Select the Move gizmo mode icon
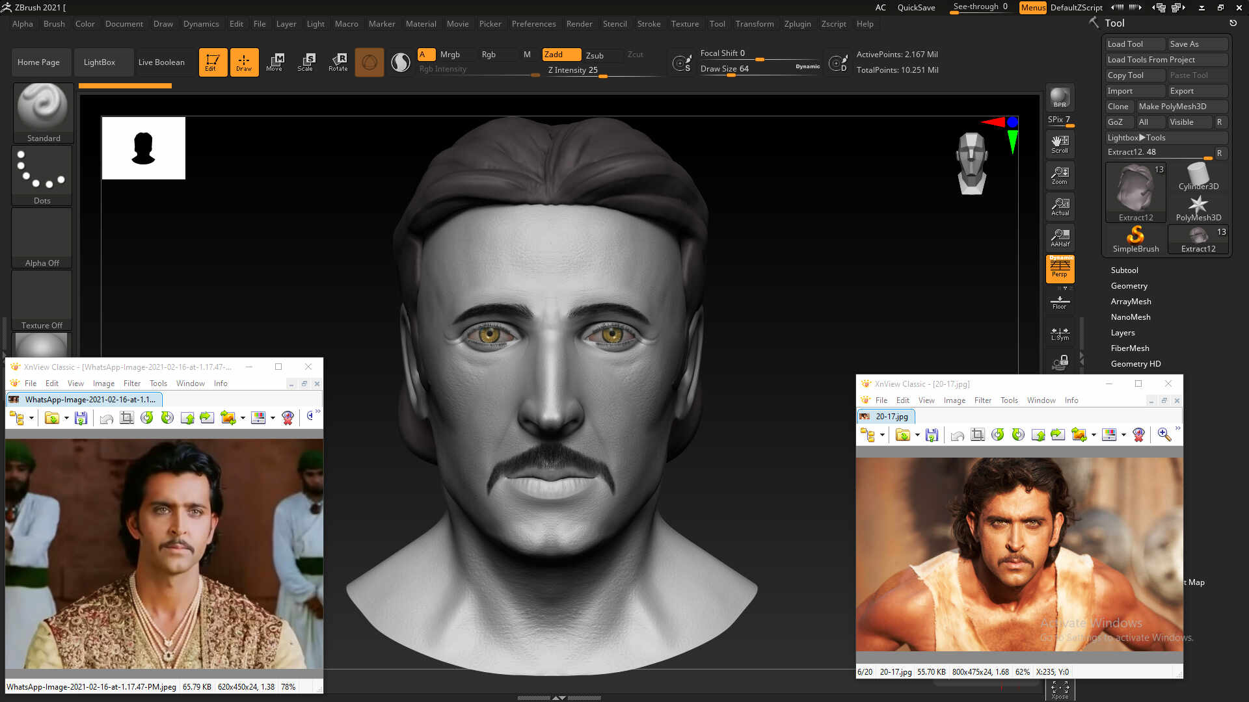 pos(274,62)
